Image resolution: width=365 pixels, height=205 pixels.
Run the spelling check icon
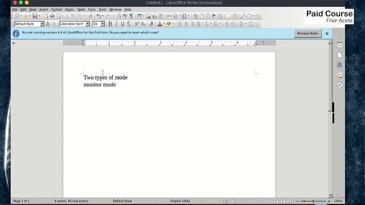[125, 16]
